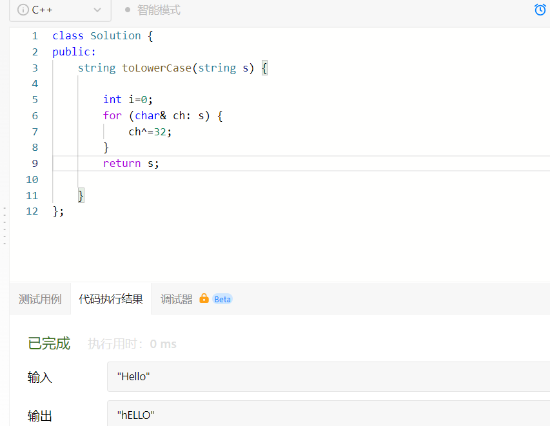Place cursor on "class Solution {" line
Screen dimensions: 550x426
coord(103,35)
